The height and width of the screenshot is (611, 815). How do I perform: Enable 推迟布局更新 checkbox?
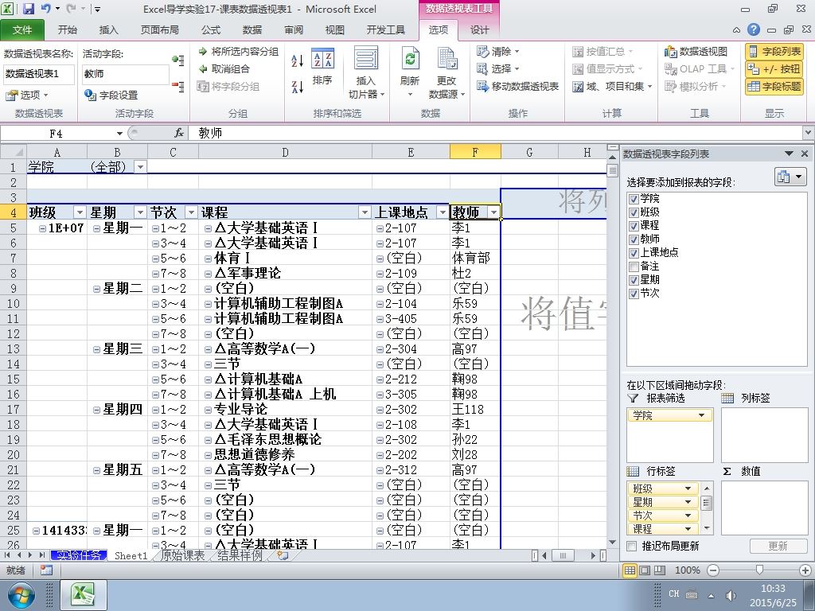(x=631, y=546)
